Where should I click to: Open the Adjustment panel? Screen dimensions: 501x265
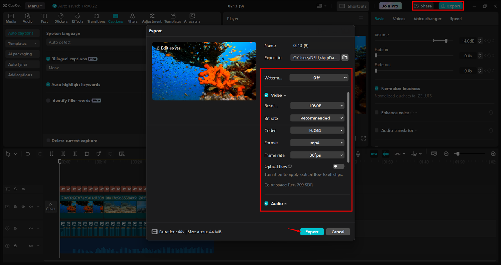click(x=152, y=18)
